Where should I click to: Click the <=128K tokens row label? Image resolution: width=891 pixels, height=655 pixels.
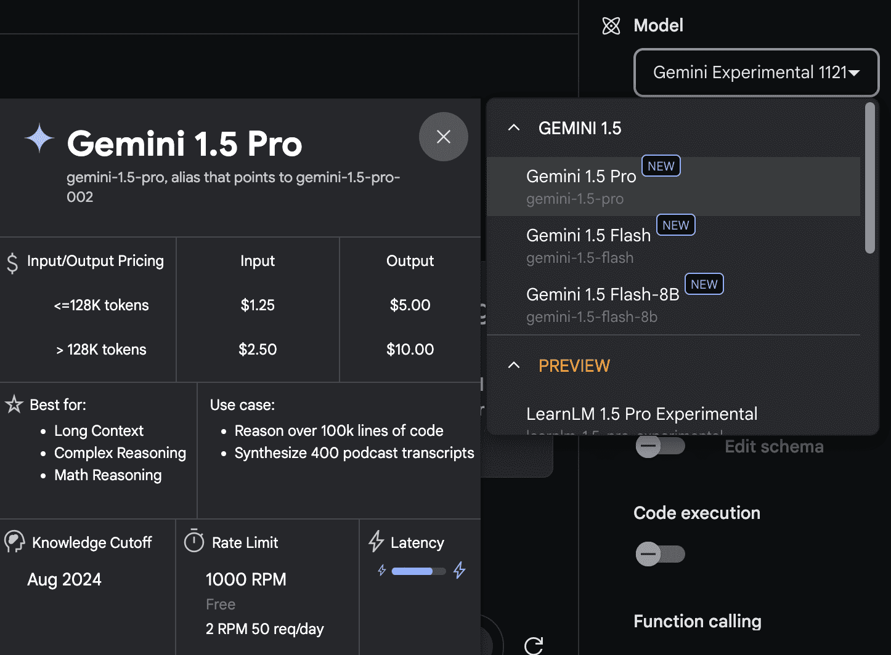point(101,305)
